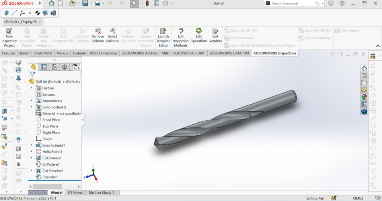This screenshot has width=382, height=201.
Task: Open the 3D Views bottom tab
Action: 75,193
